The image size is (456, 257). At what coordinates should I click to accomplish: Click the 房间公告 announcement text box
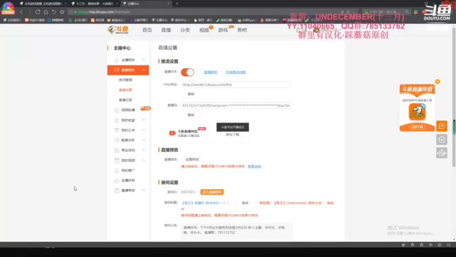point(237,231)
